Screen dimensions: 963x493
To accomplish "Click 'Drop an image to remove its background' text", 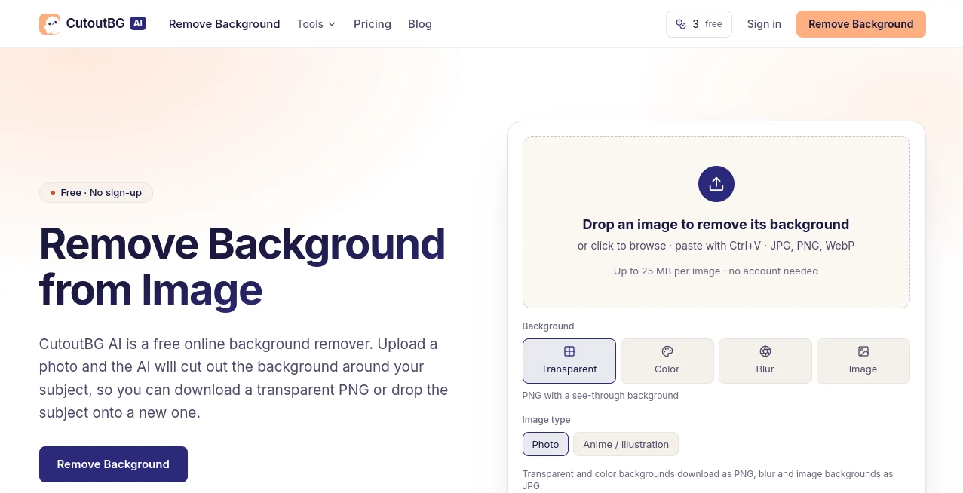I will click(716, 225).
